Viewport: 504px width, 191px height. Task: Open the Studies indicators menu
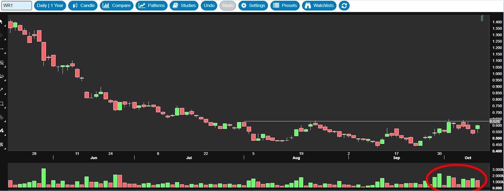coord(184,6)
